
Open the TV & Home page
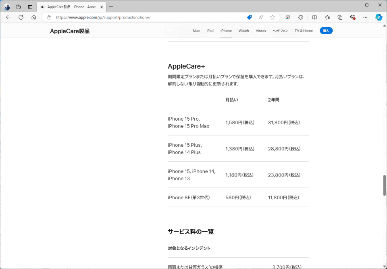[x=303, y=31]
